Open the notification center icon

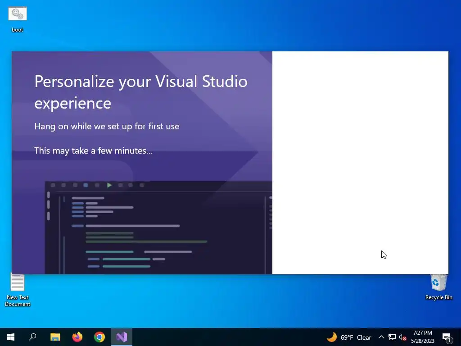click(447, 337)
